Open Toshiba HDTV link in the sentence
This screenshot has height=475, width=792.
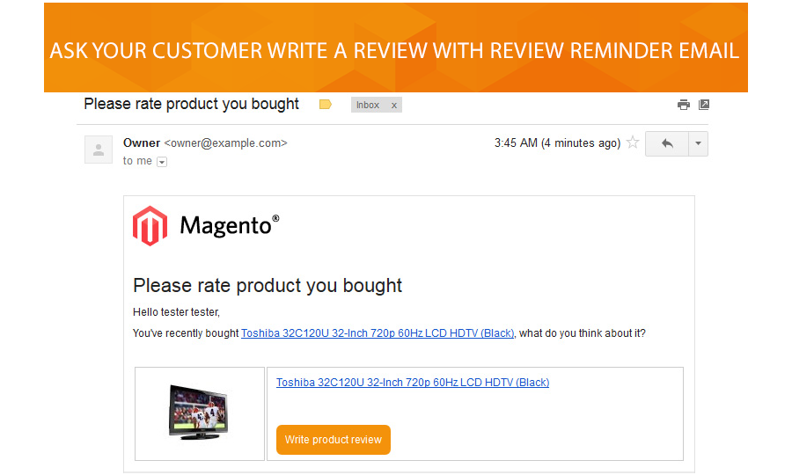378,333
